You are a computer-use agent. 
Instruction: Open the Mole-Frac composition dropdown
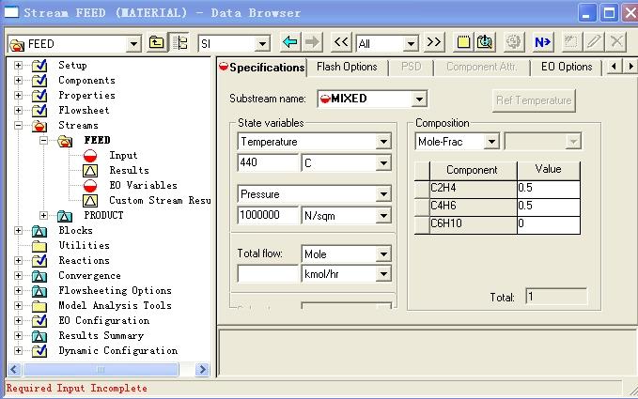click(x=492, y=142)
